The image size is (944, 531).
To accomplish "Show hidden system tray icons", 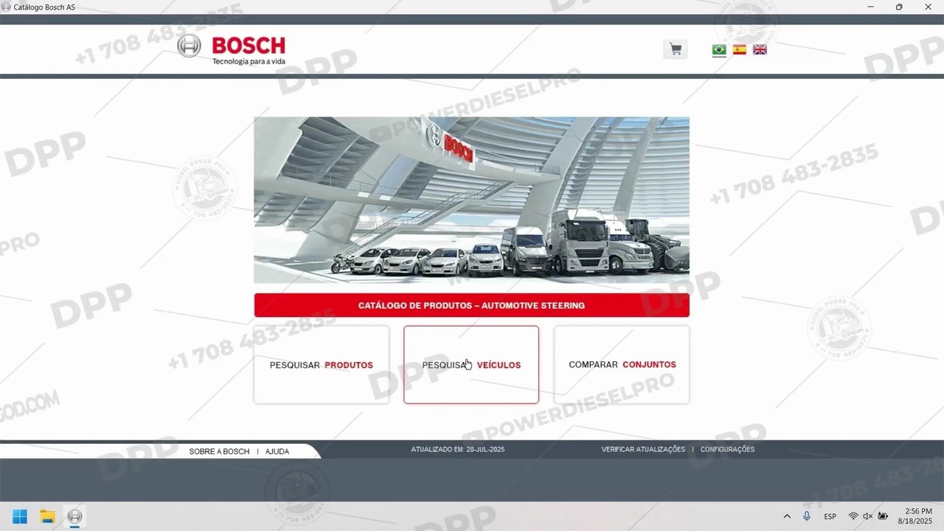I will [x=787, y=516].
